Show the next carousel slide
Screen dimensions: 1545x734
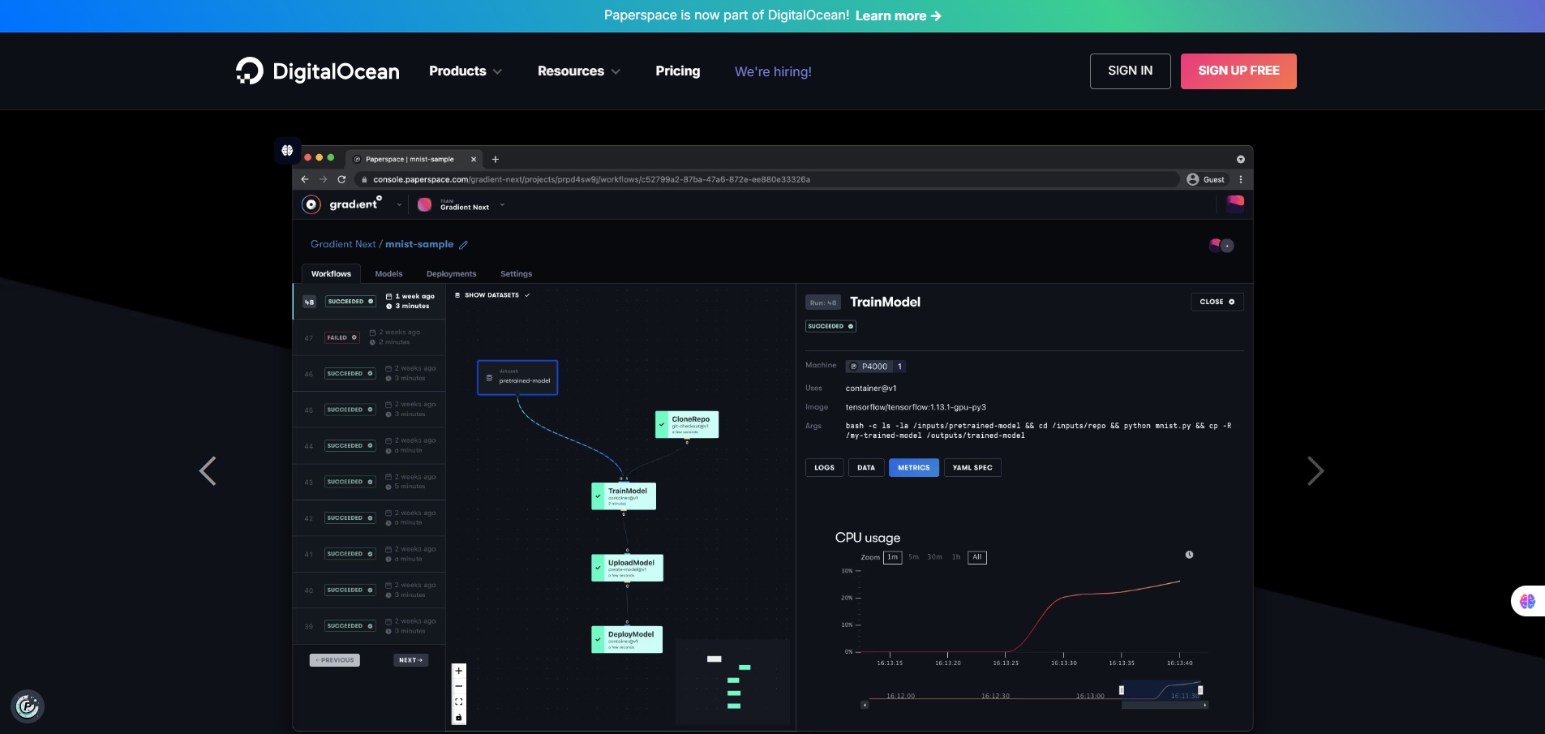pos(1315,470)
